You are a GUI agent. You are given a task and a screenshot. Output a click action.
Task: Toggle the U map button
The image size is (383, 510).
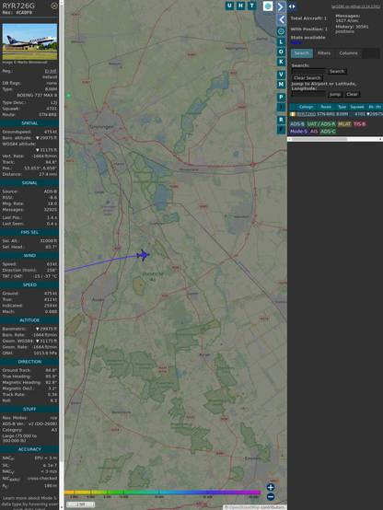(x=229, y=6)
